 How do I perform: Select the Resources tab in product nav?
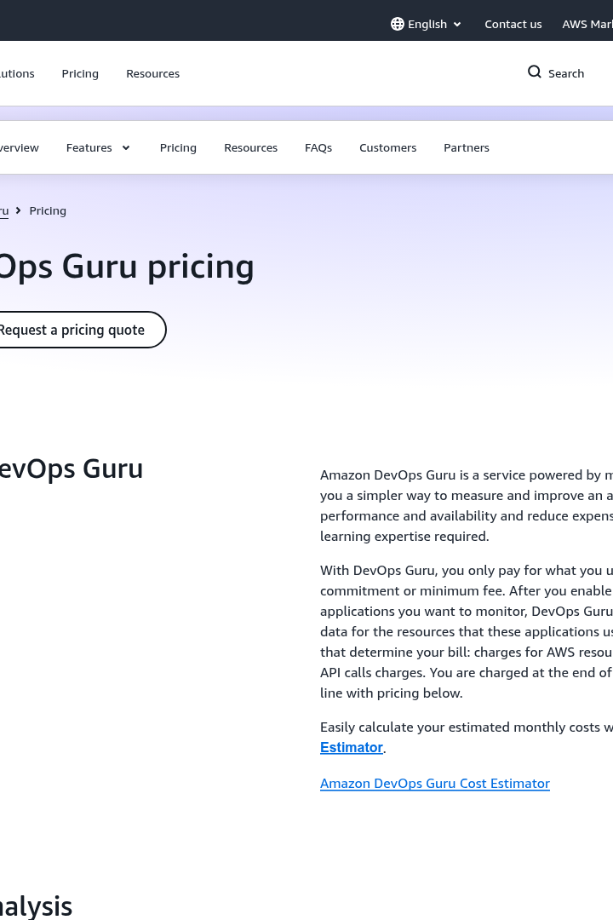250,148
